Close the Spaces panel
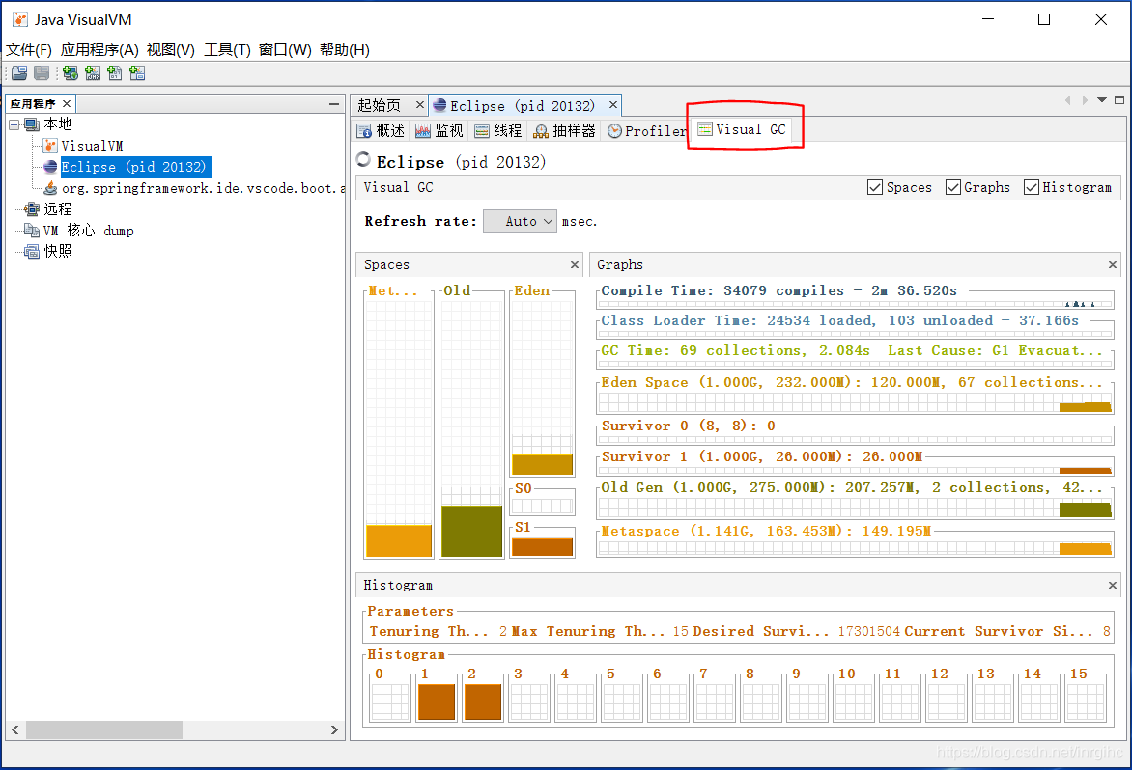Viewport: 1132px width, 770px height. [x=574, y=263]
